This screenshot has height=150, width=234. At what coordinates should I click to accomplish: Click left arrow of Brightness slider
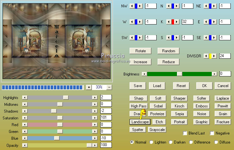[x=144, y=74]
